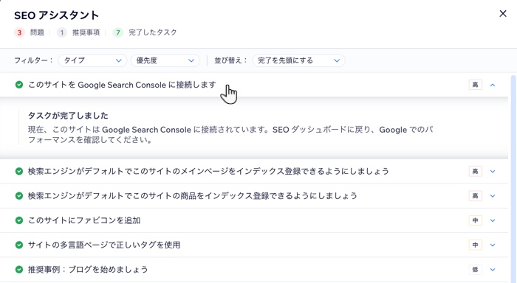Select the 完了したタスク summary label

pyautogui.click(x=153, y=32)
